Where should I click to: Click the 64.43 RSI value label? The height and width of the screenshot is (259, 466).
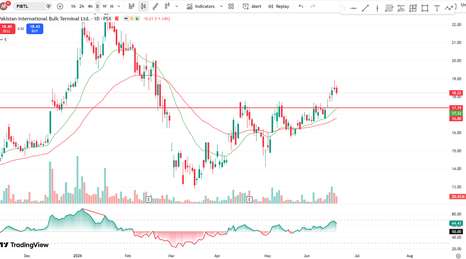pos(456,223)
